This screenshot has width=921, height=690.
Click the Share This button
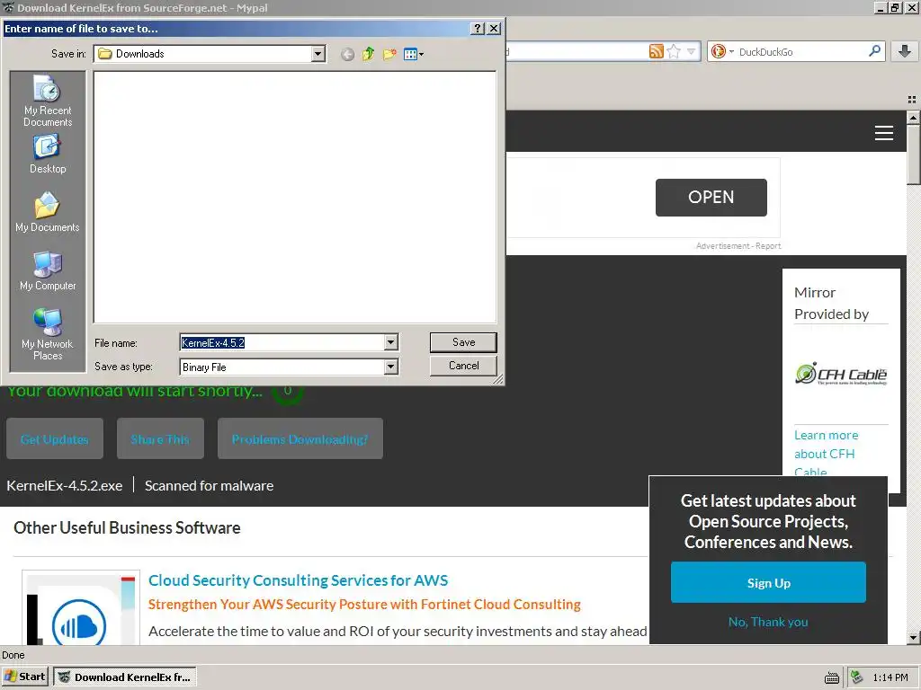tap(160, 438)
